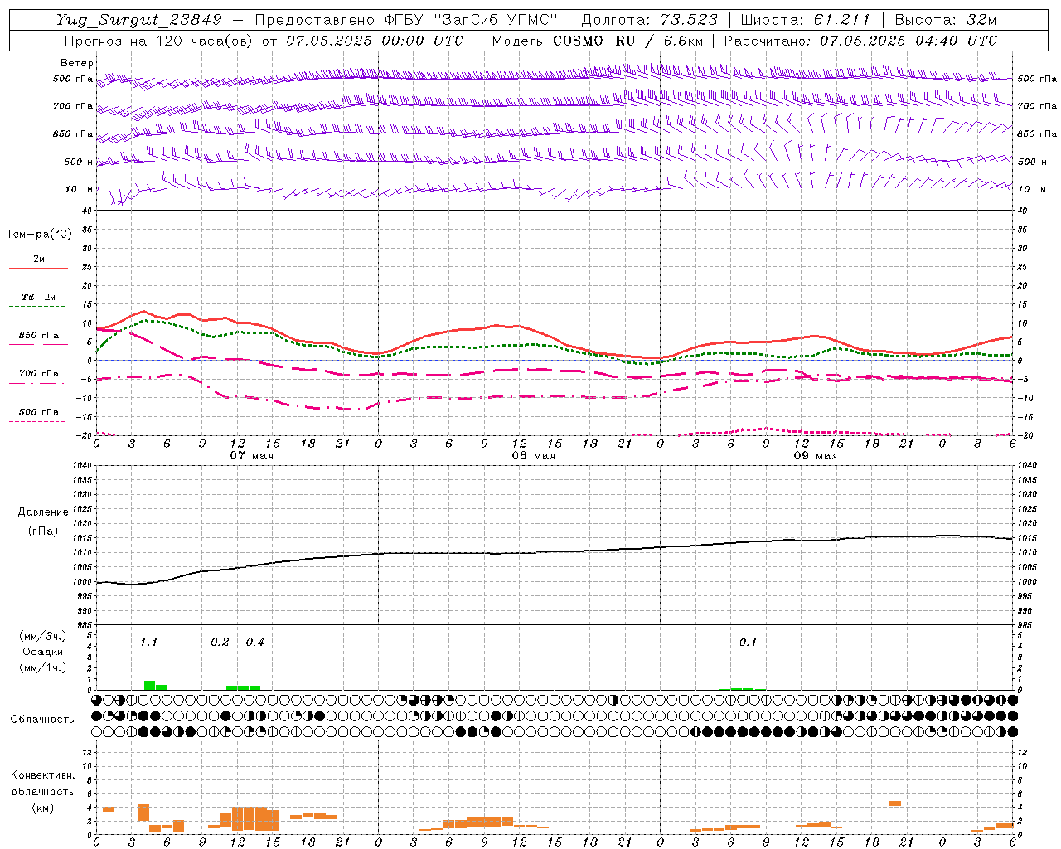This screenshot has width=1061, height=849.
Task: Click the Облачность row label
Action: (42, 720)
